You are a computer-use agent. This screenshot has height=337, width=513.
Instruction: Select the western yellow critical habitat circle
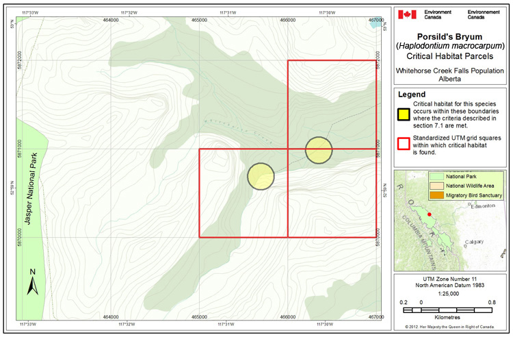pos(261,176)
